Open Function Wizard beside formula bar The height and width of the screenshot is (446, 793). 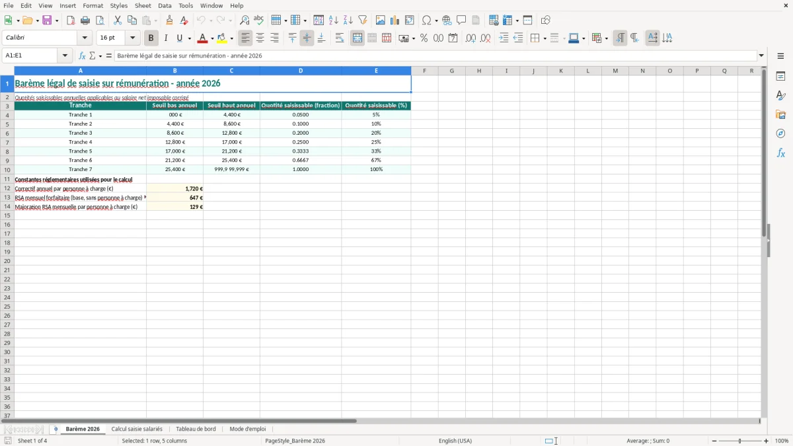point(83,56)
